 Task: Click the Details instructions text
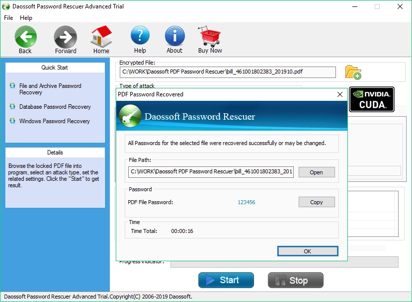point(54,176)
